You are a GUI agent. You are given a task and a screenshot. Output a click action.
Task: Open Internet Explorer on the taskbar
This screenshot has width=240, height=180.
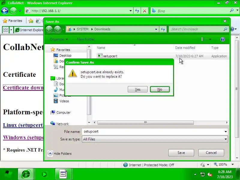pos(26,174)
